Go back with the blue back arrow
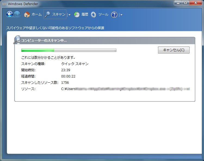This screenshot has height=161, width=204. 10,14
